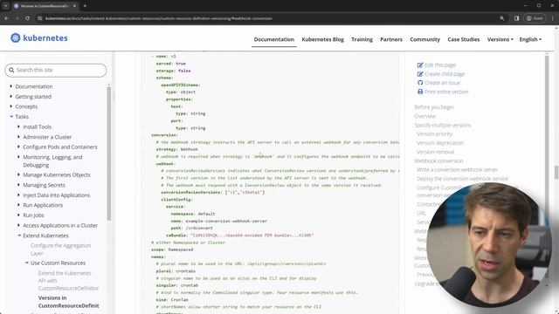Viewport: 559px width, 314px height.
Task: Open Access Applications in a Cluster
Action: (x=60, y=225)
